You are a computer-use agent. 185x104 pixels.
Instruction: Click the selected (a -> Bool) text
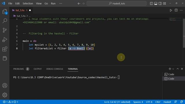76,49
